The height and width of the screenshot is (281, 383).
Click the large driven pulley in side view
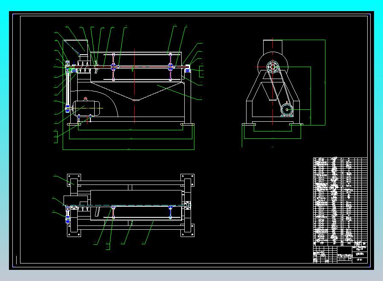click(x=273, y=67)
